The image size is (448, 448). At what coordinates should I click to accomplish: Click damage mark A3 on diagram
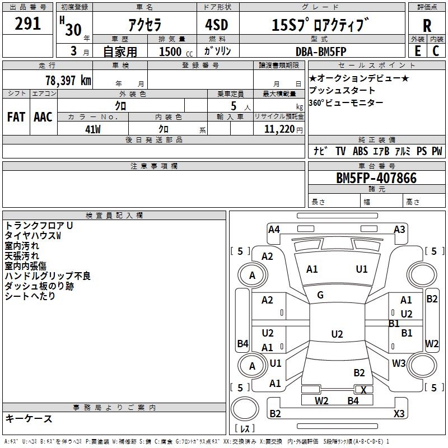(399, 230)
